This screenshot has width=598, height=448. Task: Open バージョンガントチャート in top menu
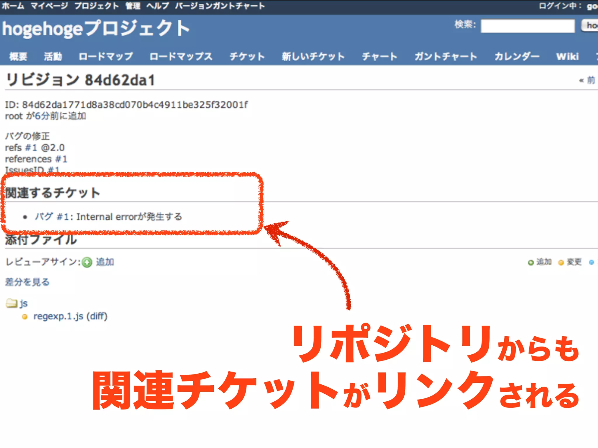pyautogui.click(x=220, y=6)
